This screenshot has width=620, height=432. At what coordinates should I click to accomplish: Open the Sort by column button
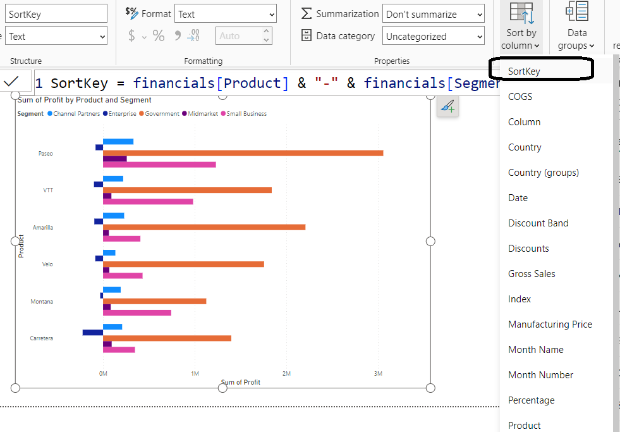pos(521,26)
